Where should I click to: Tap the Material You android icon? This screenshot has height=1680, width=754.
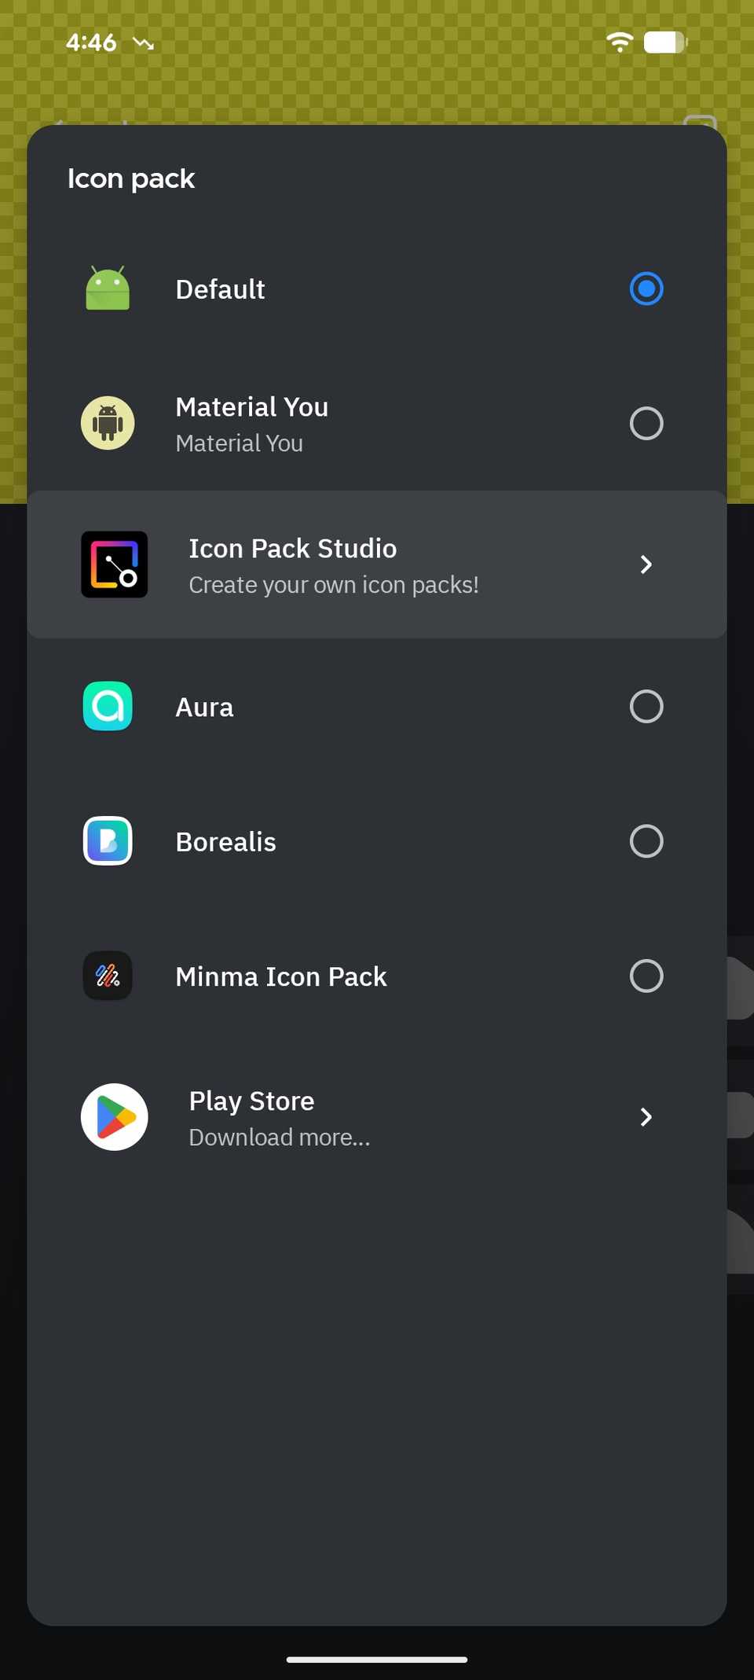(108, 423)
